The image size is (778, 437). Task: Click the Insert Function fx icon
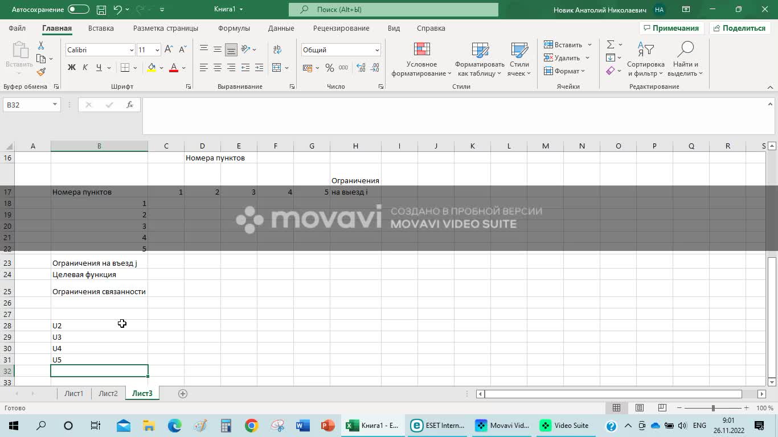pyautogui.click(x=130, y=105)
